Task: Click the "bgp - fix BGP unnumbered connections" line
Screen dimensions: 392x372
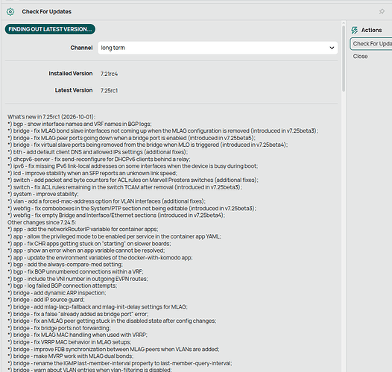Action: pyautogui.click(x=75, y=271)
